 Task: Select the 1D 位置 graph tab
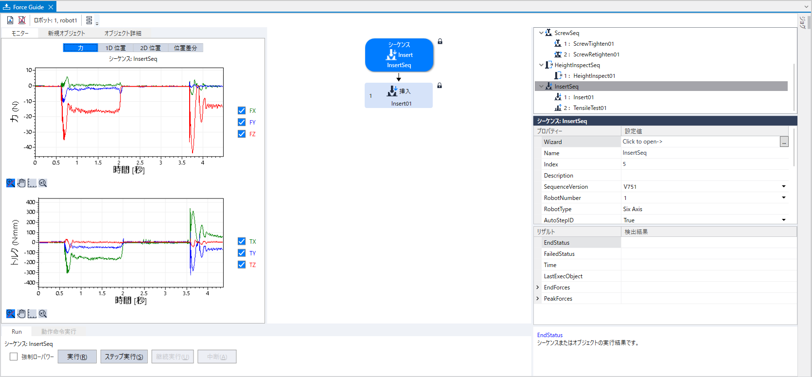(116, 48)
